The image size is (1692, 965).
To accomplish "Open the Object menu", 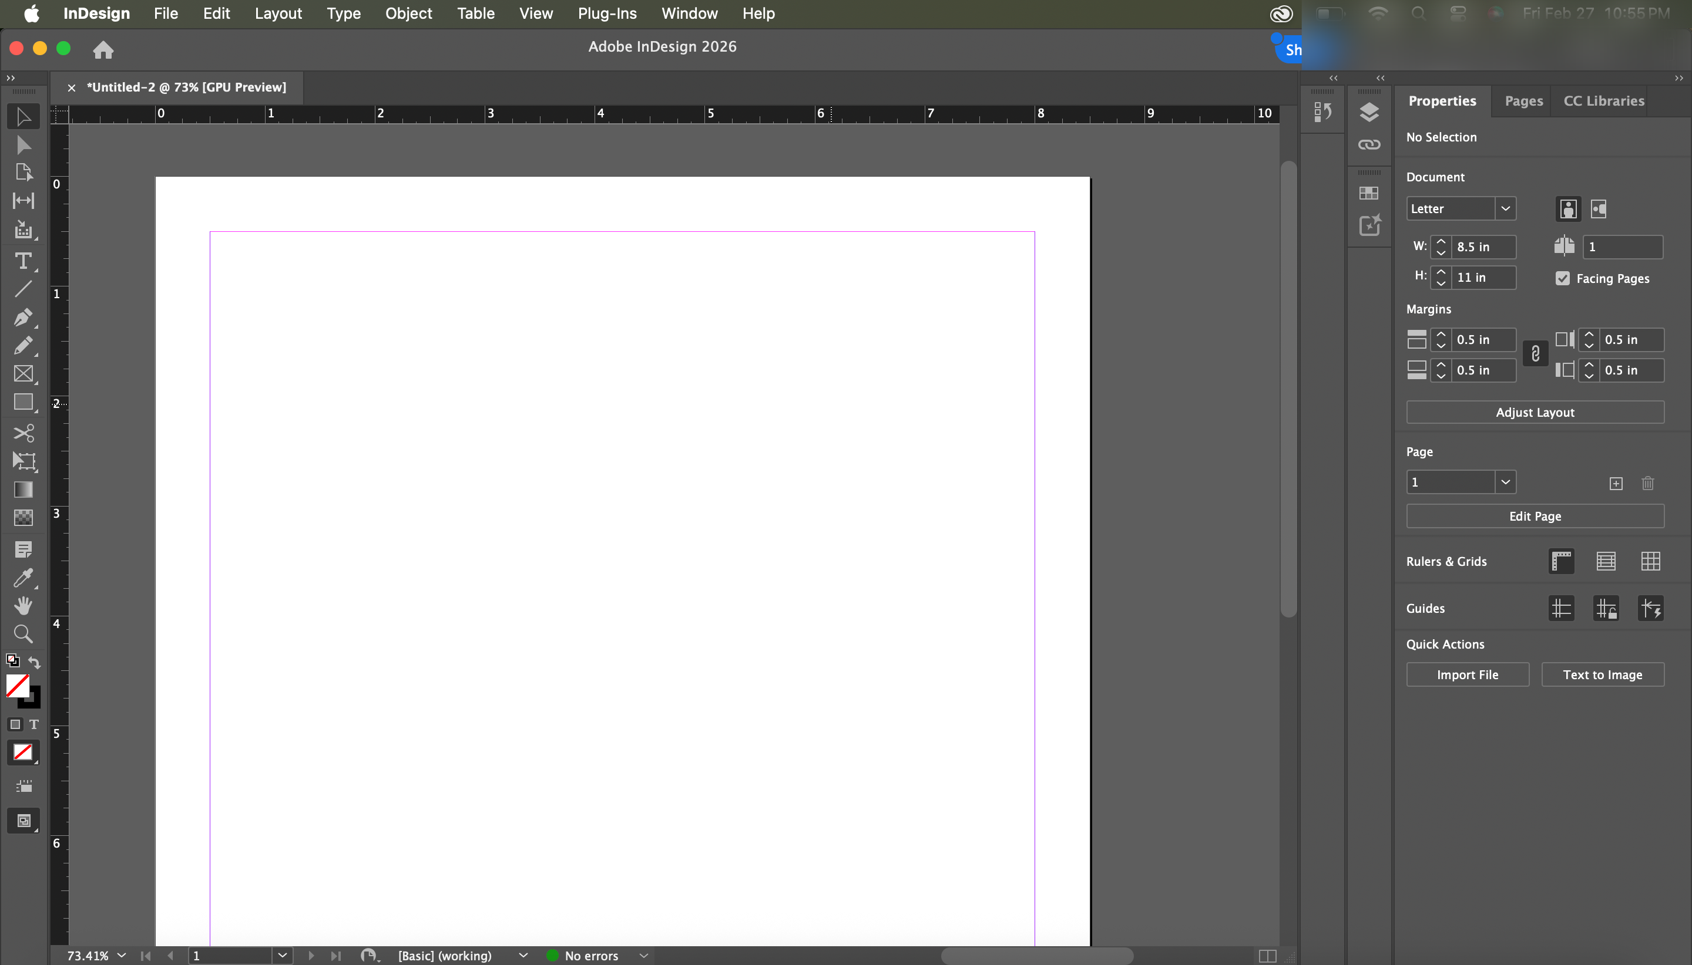I will tap(408, 14).
